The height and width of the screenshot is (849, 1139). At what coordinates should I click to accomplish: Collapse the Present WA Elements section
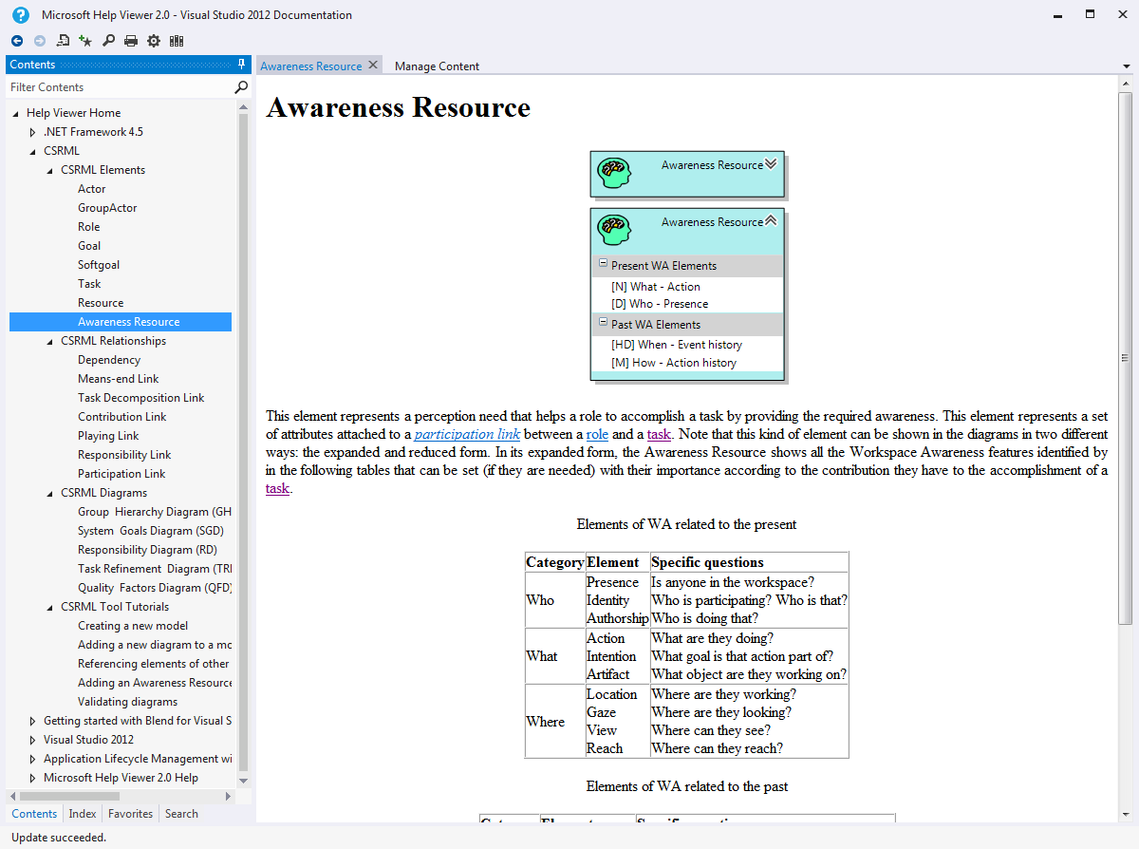603,265
